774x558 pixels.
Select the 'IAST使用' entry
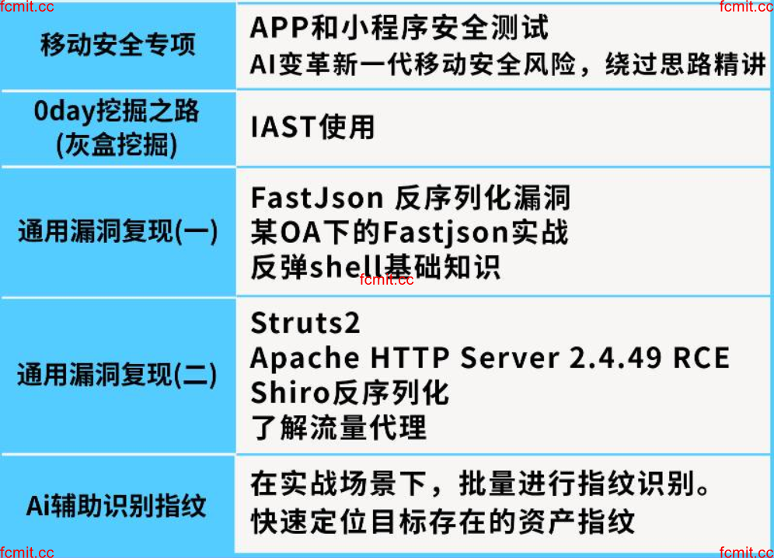312,127
